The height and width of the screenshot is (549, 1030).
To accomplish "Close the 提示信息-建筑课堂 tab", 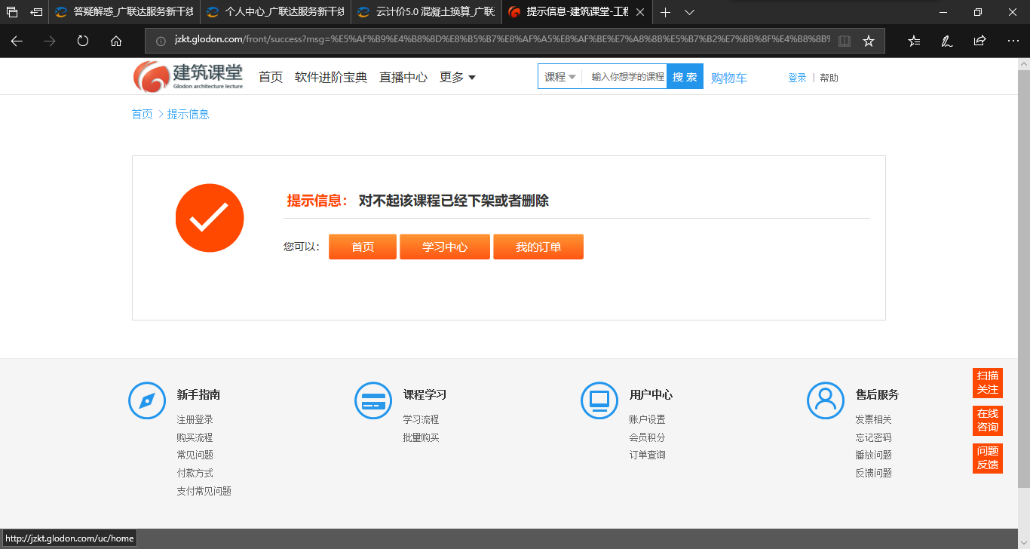I will tap(639, 12).
